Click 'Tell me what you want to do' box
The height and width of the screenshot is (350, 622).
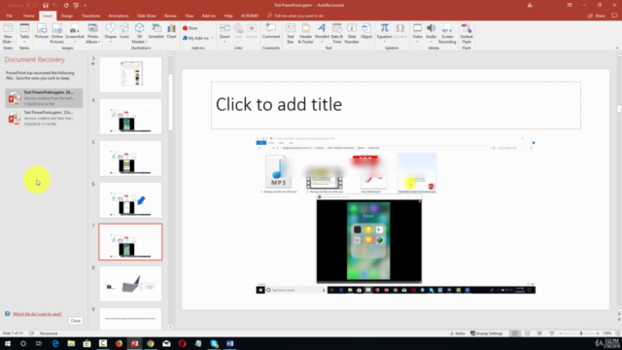pyautogui.click(x=295, y=16)
